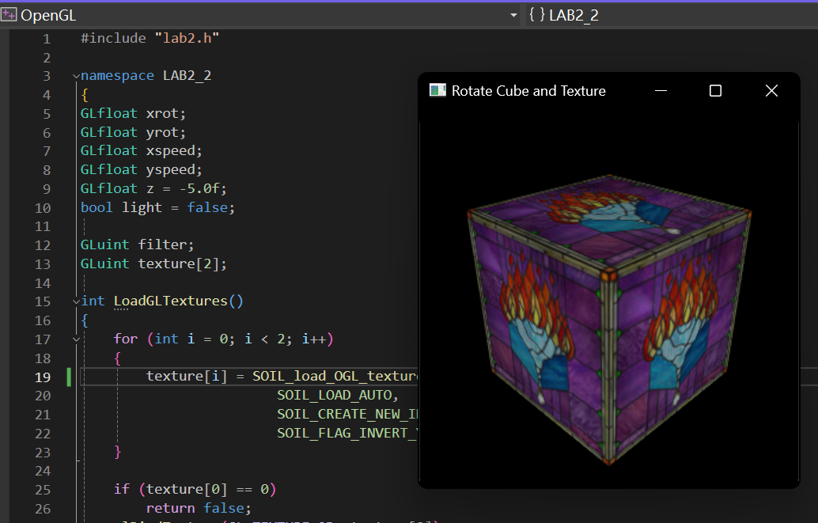This screenshot has height=523, width=818.
Task: Click SOIL_load_OGL_texture call on line 19
Action: pos(335,377)
